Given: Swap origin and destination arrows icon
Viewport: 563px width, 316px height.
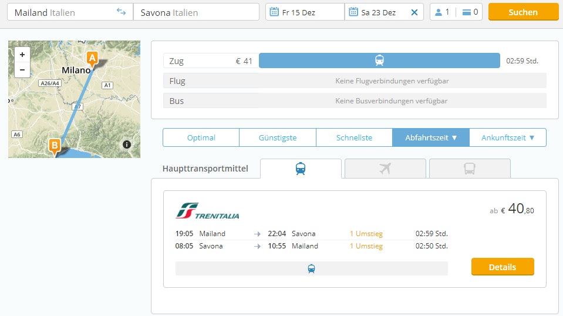Looking at the screenshot, I should 122,12.
